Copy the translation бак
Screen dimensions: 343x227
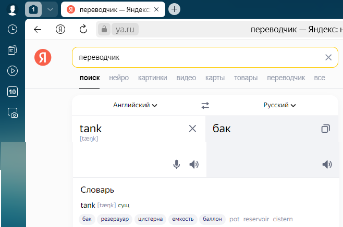point(325,129)
